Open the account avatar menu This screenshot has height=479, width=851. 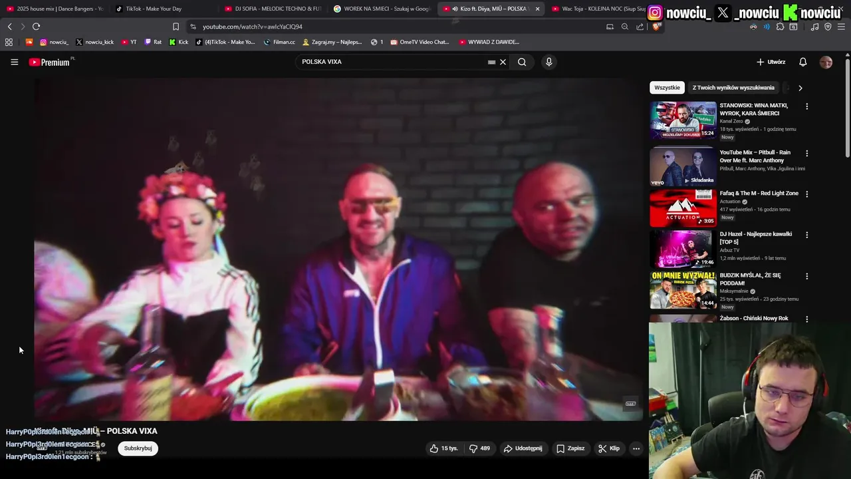(x=826, y=62)
